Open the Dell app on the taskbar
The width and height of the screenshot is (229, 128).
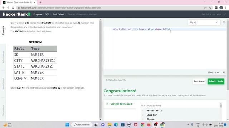pyautogui.click(x=129, y=124)
